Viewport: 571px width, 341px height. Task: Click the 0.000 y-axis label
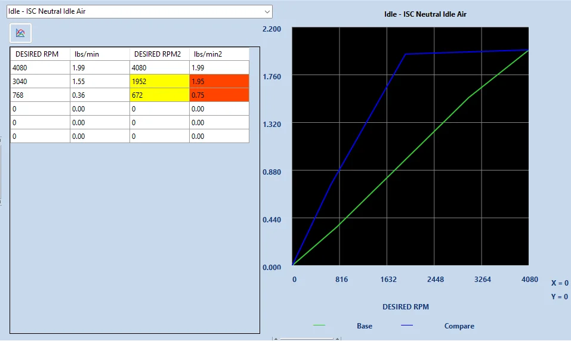[271, 268]
